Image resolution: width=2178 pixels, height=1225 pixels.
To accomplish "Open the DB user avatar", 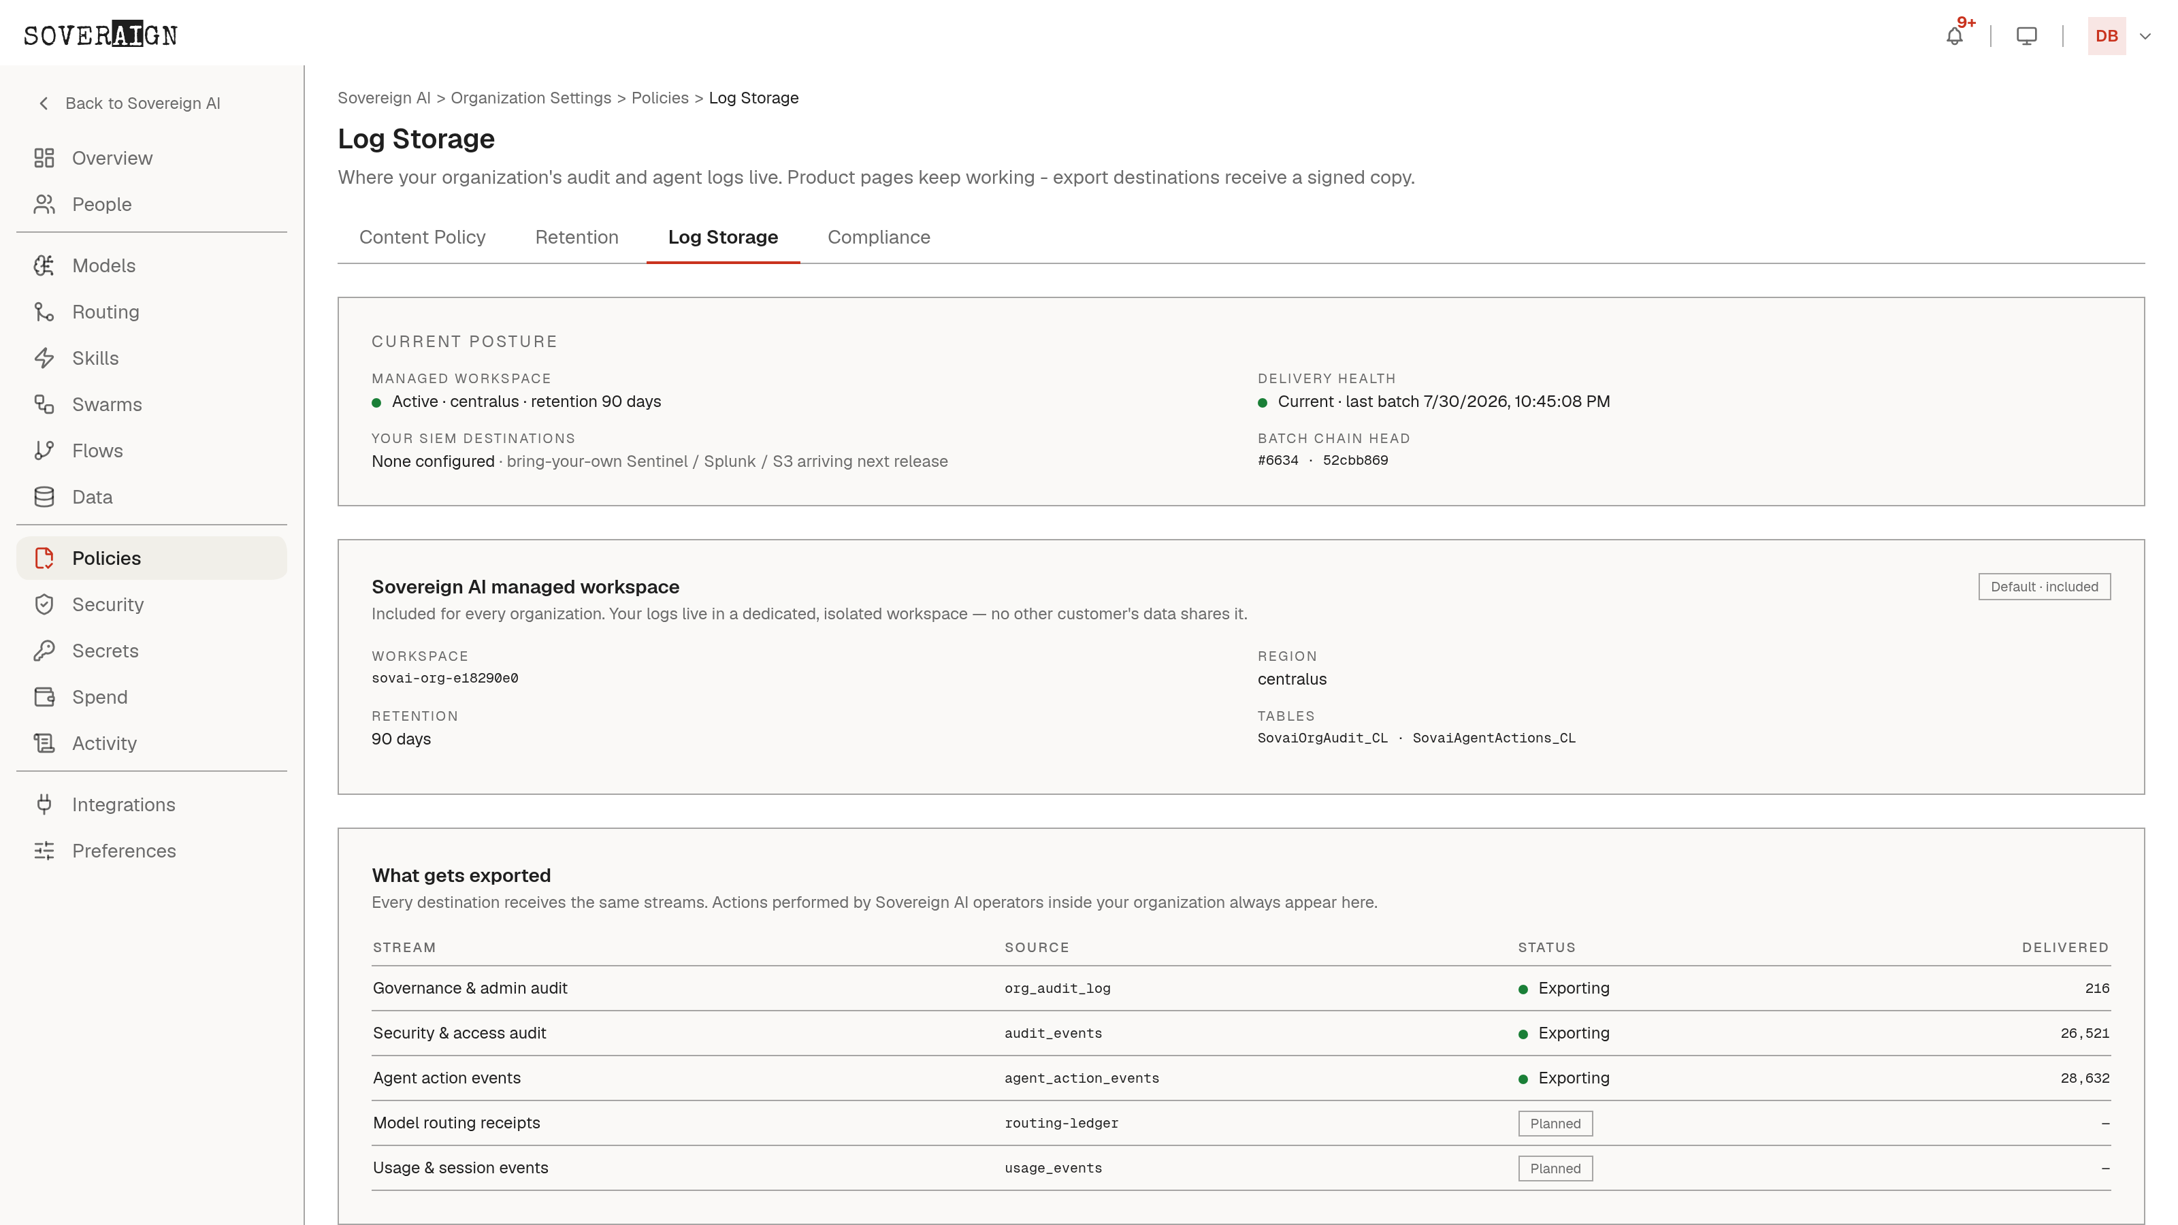I will click(x=2106, y=36).
